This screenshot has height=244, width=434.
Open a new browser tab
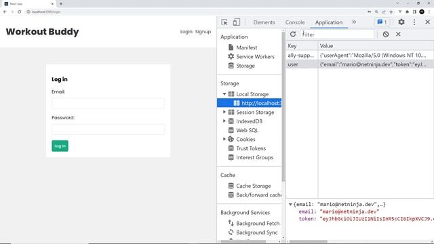[61, 4]
